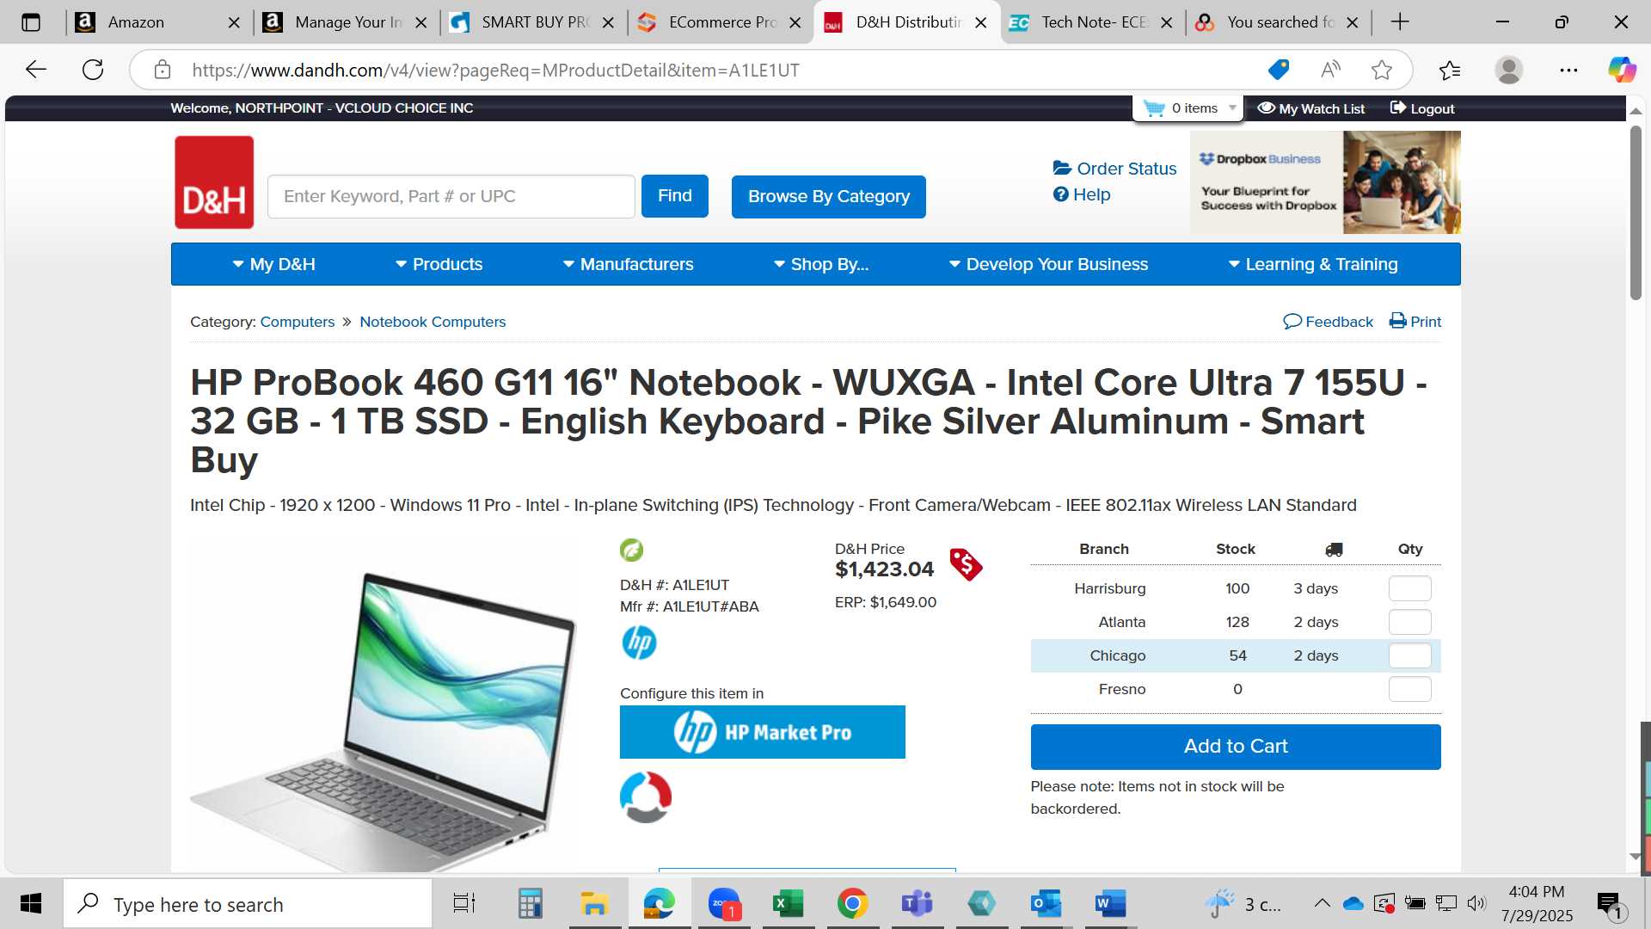Add page to browser favorites star
This screenshot has height=929, width=1651.
click(1382, 70)
